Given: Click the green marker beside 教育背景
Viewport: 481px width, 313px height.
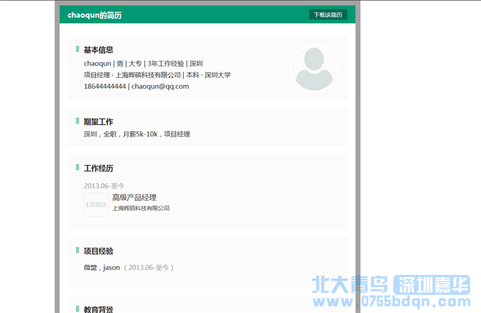Looking at the screenshot, I should (x=78, y=309).
